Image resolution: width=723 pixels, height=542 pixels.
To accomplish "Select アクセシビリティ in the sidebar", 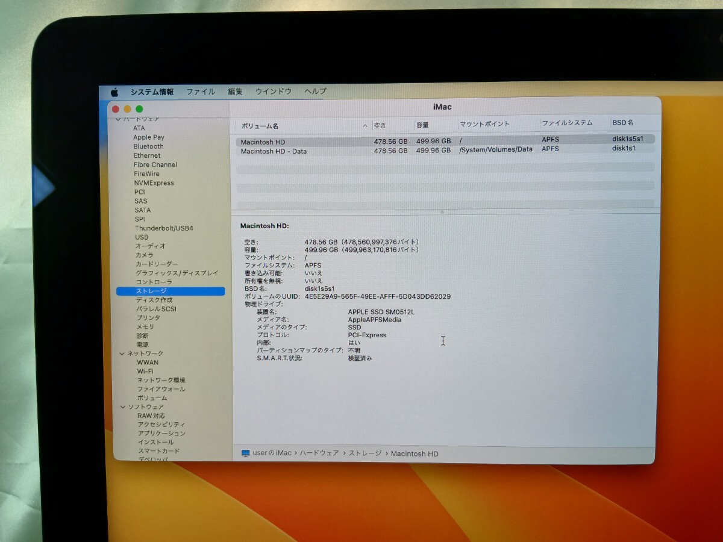I will (x=161, y=425).
